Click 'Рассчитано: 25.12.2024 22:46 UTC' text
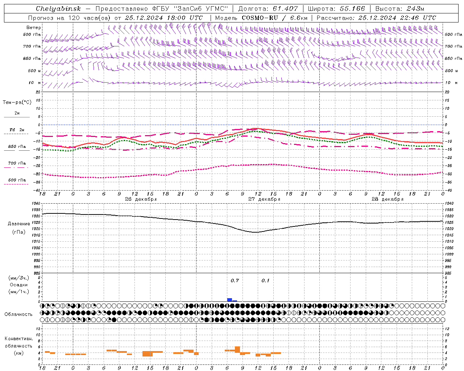The width and height of the screenshot is (464, 371). click(376, 18)
